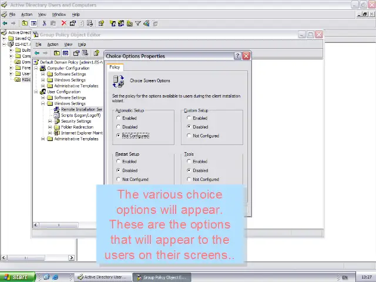Click Help icon in Active Directory toolbar

(101, 23)
